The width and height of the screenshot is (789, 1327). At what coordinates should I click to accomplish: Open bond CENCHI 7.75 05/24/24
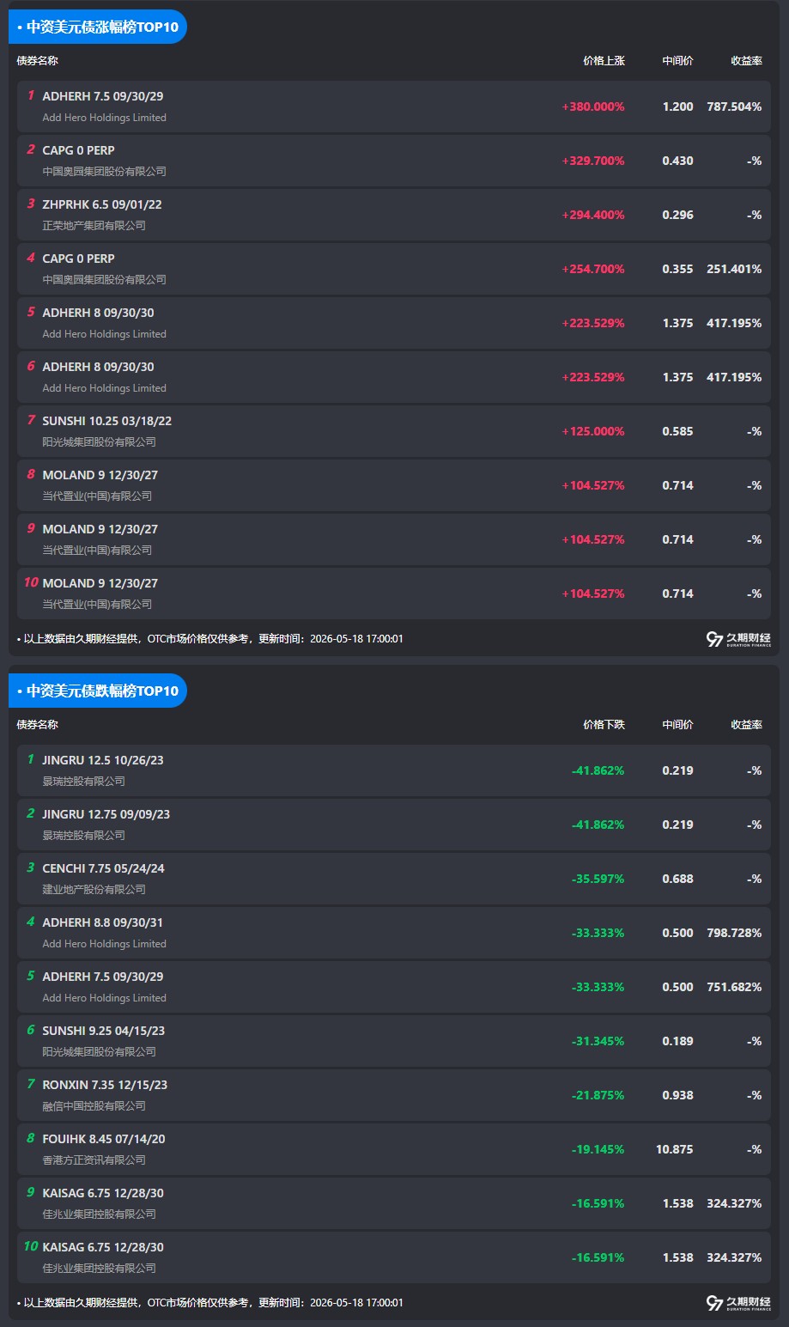103,868
